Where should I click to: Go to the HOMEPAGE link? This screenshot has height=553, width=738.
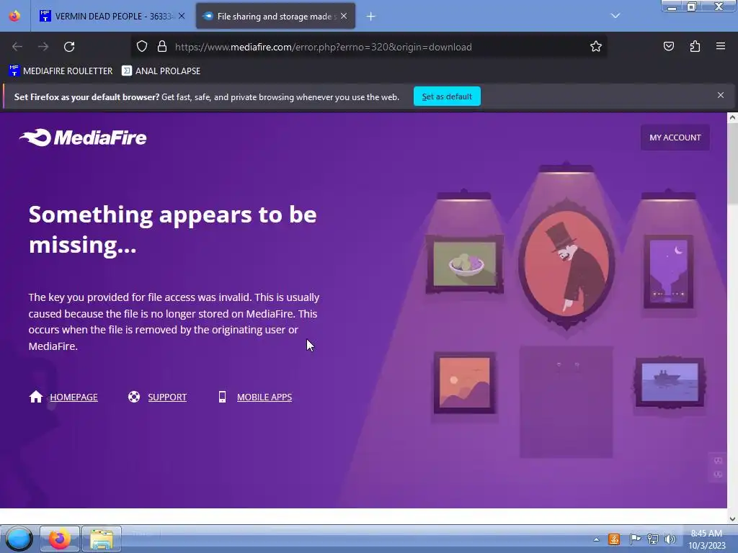tap(74, 397)
